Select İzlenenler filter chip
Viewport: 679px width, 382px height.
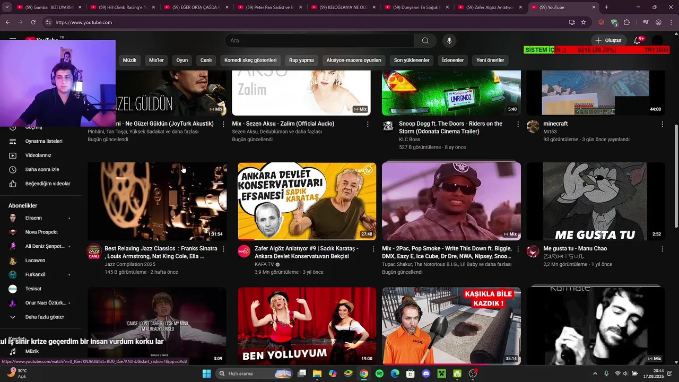(453, 60)
